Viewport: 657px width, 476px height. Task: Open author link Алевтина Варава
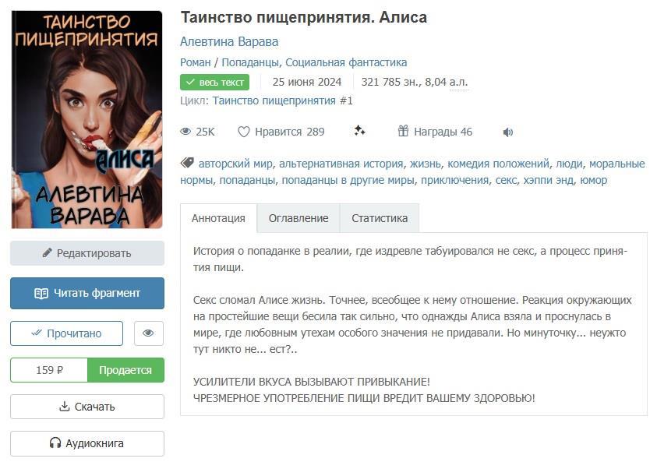[229, 42]
